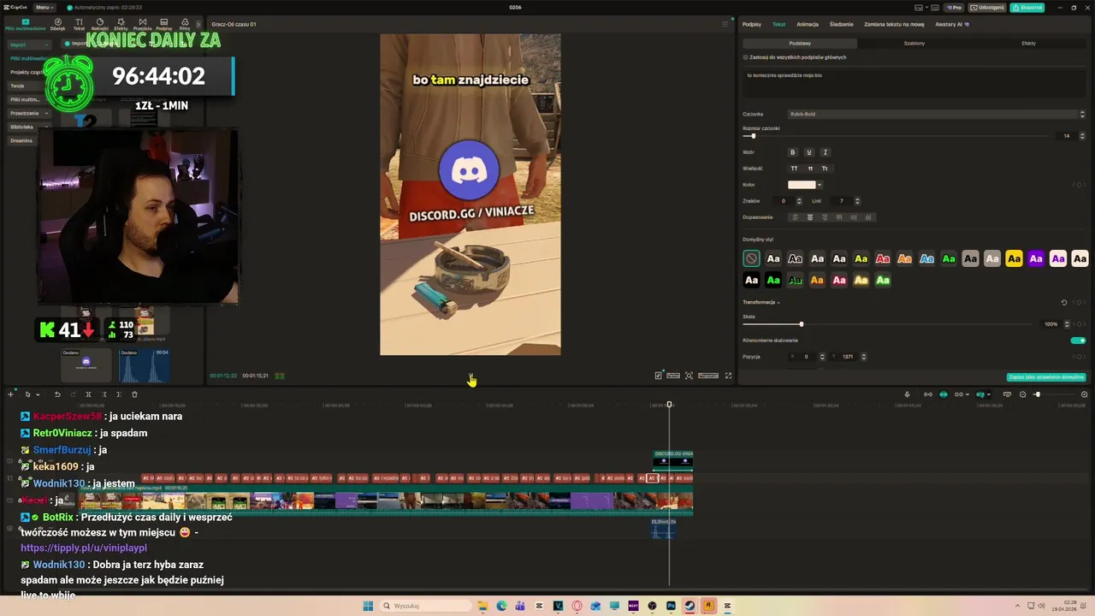This screenshot has height=616, width=1095.
Task: Open the Dźwięk audio panel
Action: coord(57,24)
